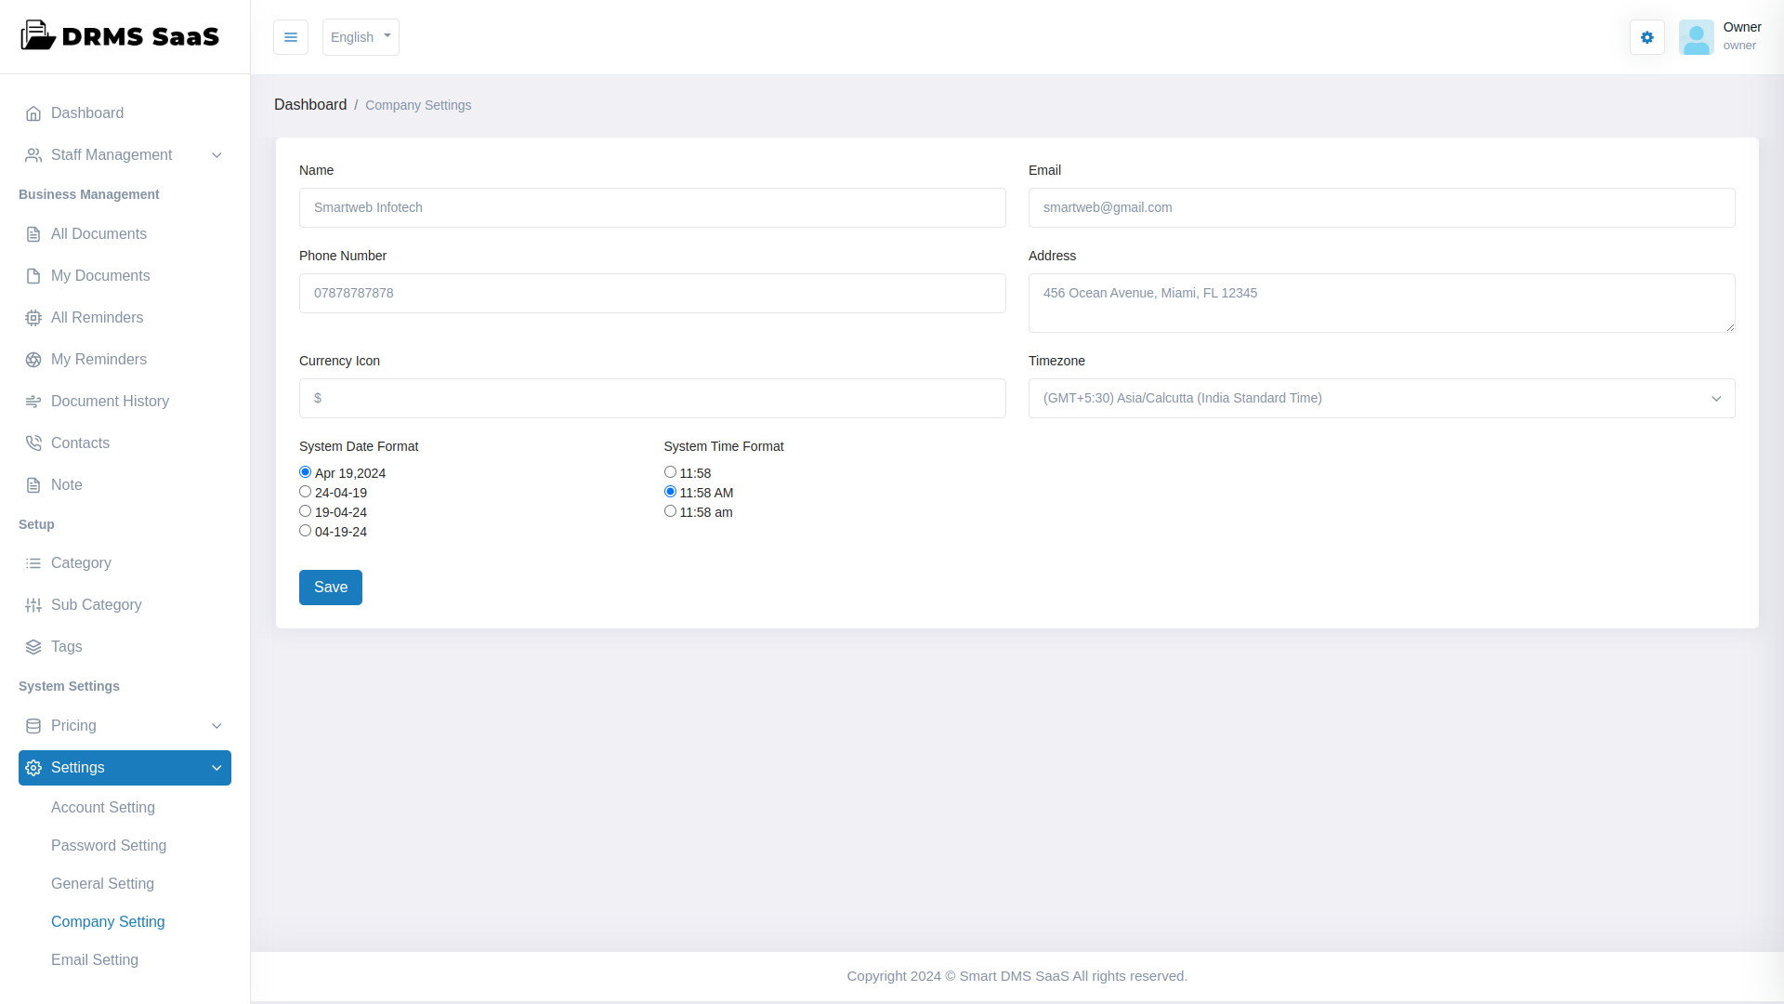Click the hamburger menu toggle icon
Viewport: 1784px width, 1004px height.
click(x=291, y=37)
